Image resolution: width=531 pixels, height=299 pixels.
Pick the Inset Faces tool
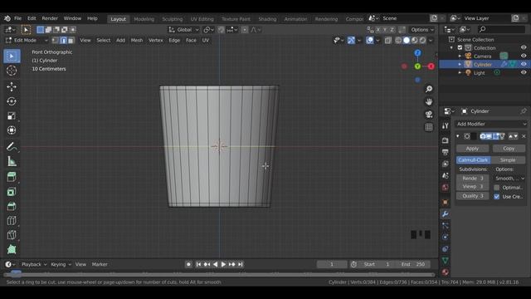12,192
